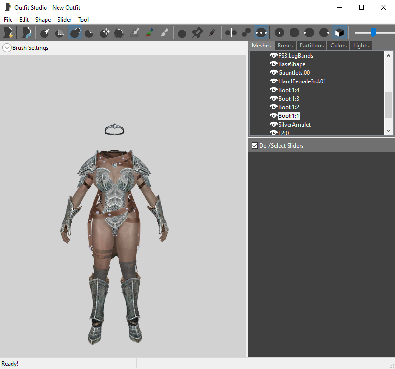Click the Load Reference icon with blue arrow
This screenshot has width=395, height=369.
click(27, 33)
